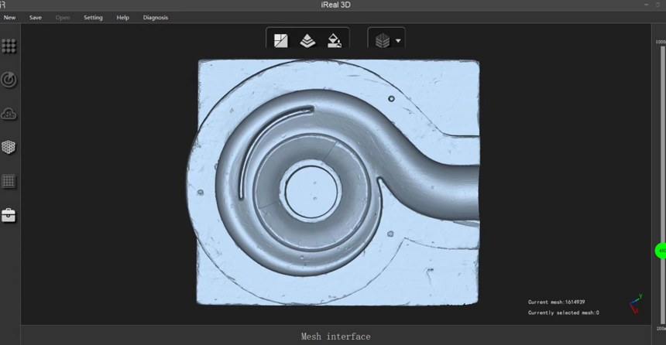Select the mesh polygon icon in sidebar
The height and width of the screenshot is (345, 666).
[9, 147]
